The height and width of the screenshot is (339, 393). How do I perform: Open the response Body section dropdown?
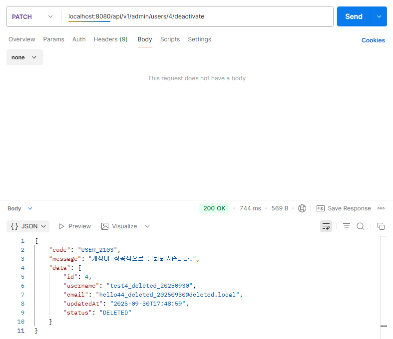pos(20,208)
